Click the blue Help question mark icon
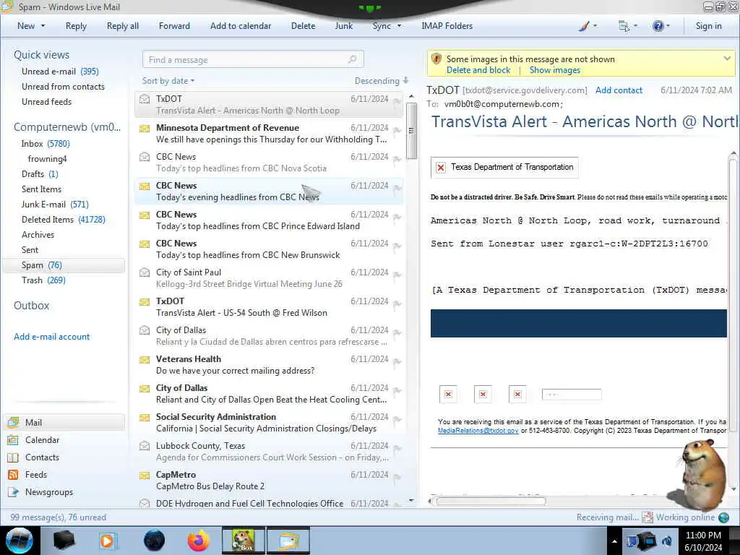Viewport: 740px width, 555px height. 658,26
